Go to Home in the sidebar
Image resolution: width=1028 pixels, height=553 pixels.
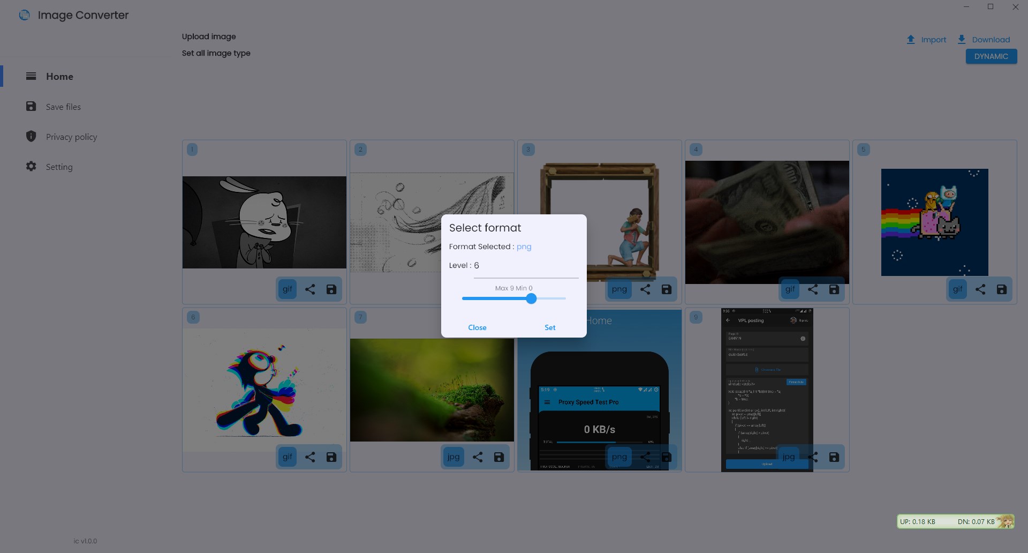click(x=59, y=77)
